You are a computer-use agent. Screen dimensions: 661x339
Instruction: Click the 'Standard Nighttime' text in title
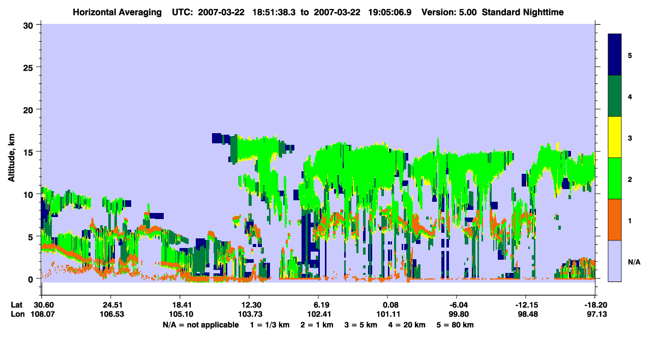pos(523,12)
